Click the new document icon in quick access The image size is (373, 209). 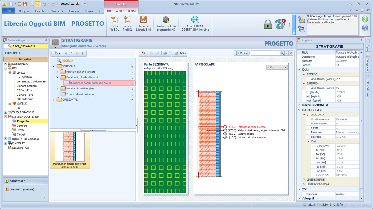[11, 4]
